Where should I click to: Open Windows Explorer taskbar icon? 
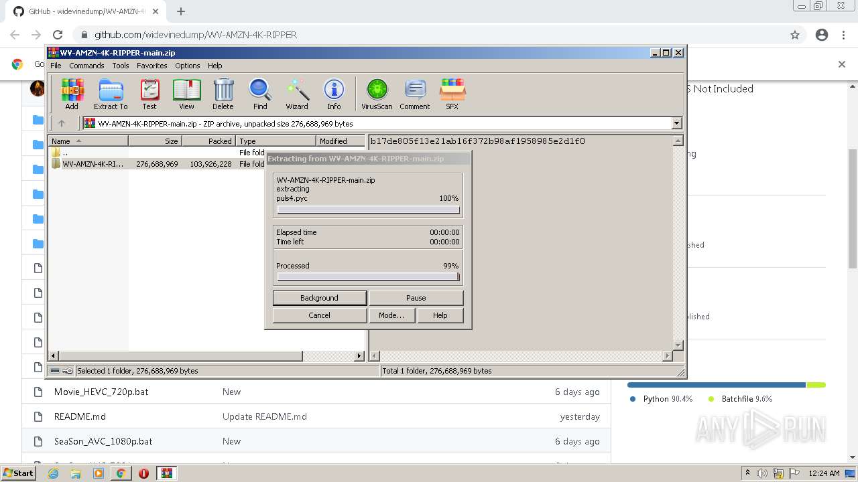(76, 473)
